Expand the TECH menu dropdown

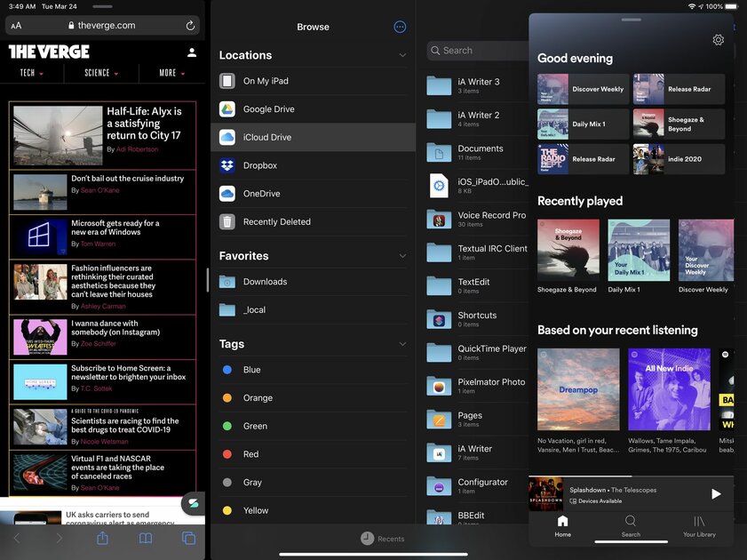tap(32, 73)
